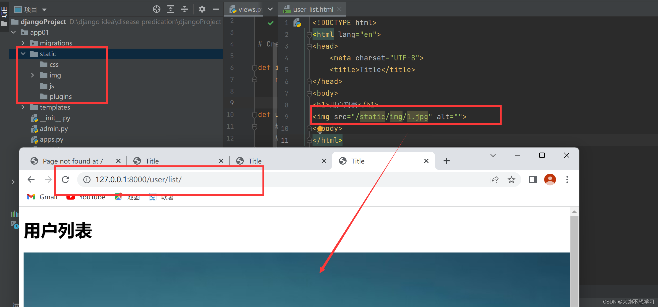Select the css folder
The image size is (658, 307).
point(49,64)
